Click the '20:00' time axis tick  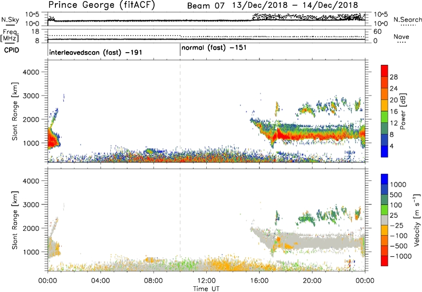(312, 281)
